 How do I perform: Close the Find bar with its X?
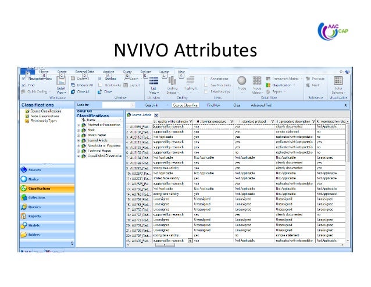(345, 105)
